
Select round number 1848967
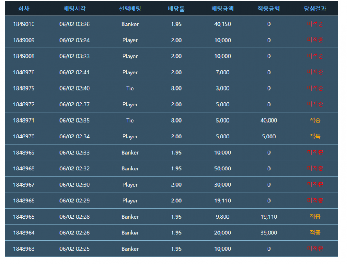point(24,185)
